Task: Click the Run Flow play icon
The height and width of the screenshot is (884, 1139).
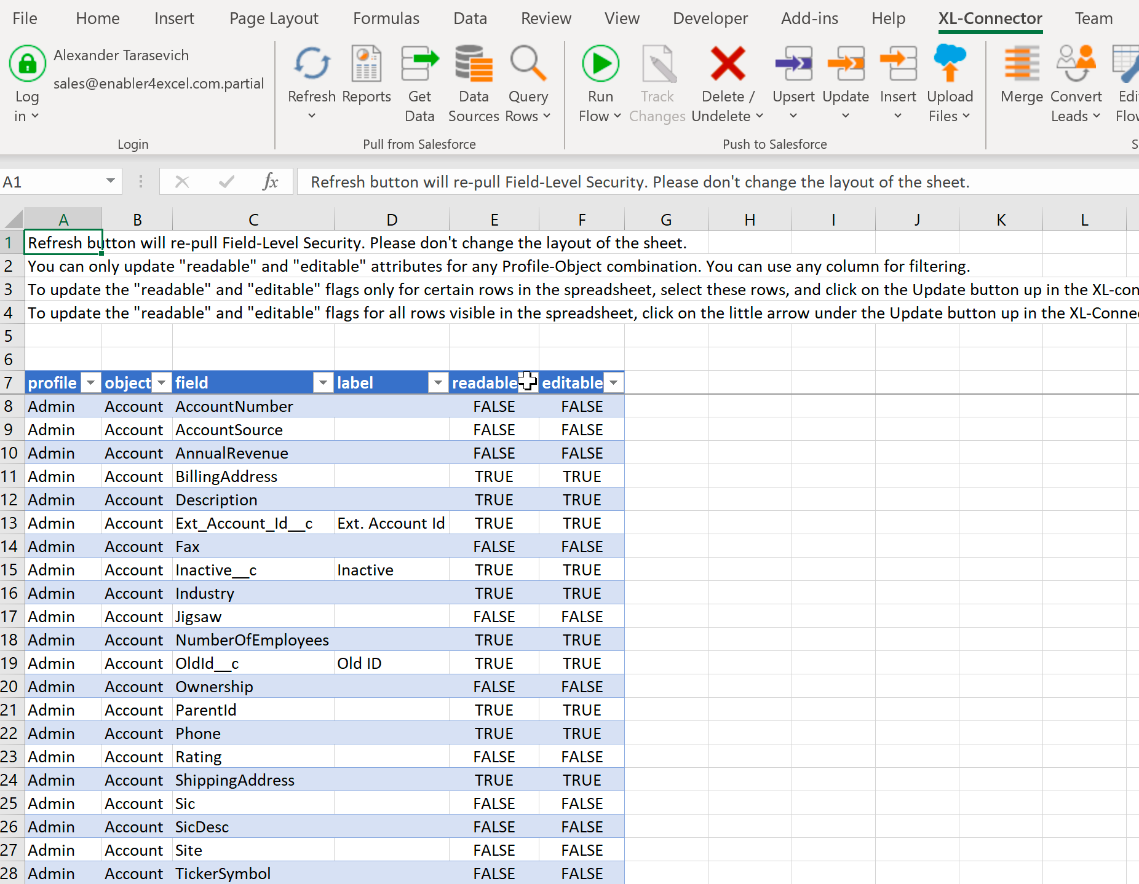Action: click(600, 63)
